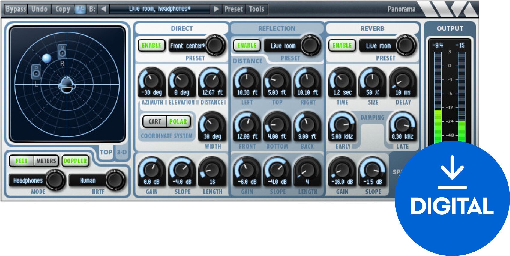The image size is (510, 256).
Task: Set distance units to FEET
Action: [22, 161]
